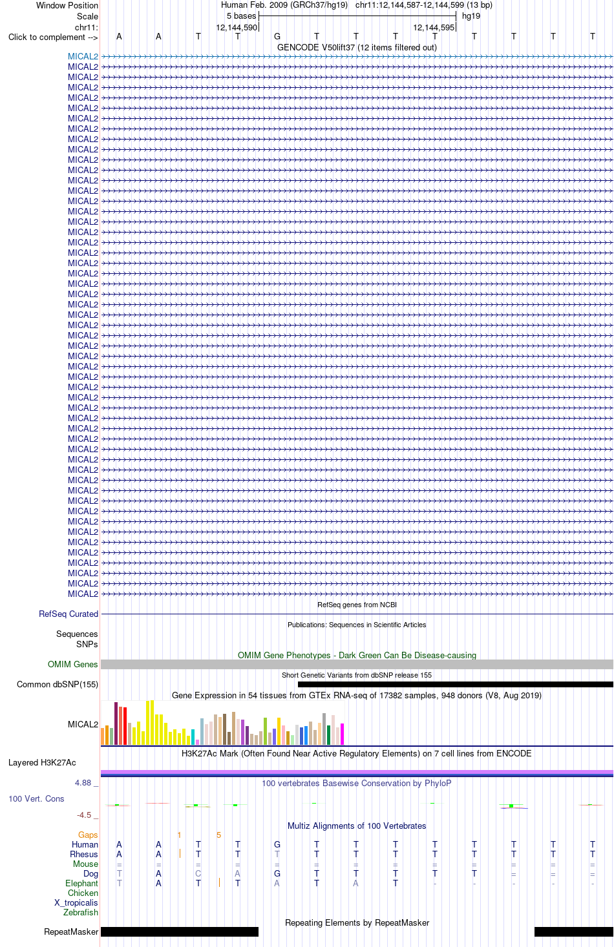Click the 'Click to complement -->' text
Screen dimensions: 614x947
53,37
